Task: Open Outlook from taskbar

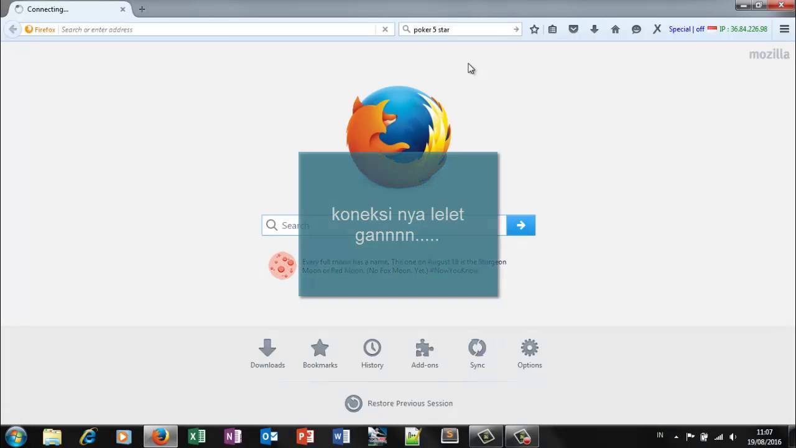Action: [269, 436]
